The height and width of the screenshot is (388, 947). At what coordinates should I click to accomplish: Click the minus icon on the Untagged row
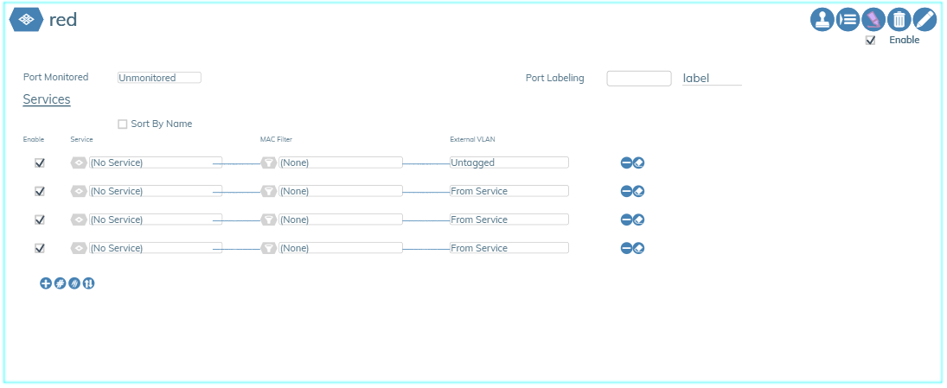coord(626,162)
